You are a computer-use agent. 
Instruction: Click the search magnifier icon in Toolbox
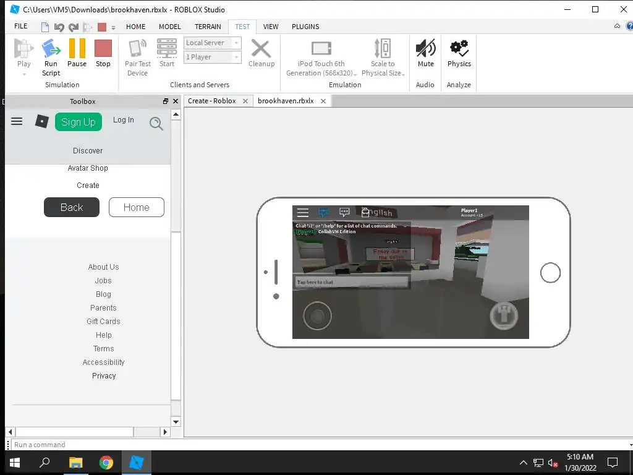pyautogui.click(x=156, y=123)
